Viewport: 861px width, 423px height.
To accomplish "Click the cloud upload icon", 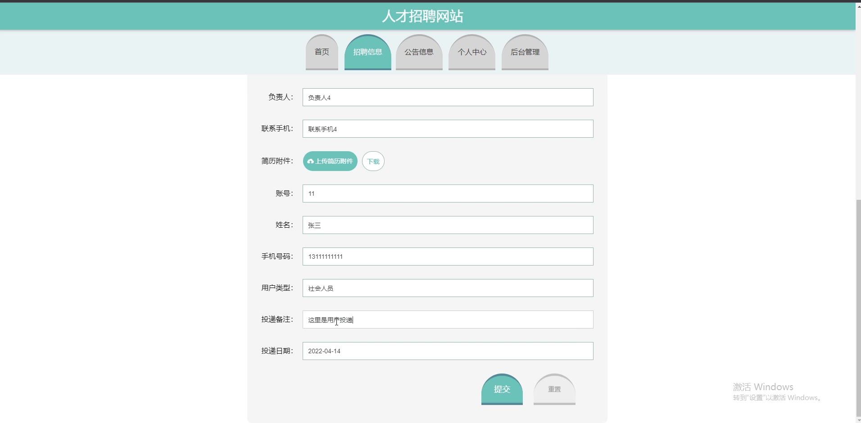I will point(310,161).
